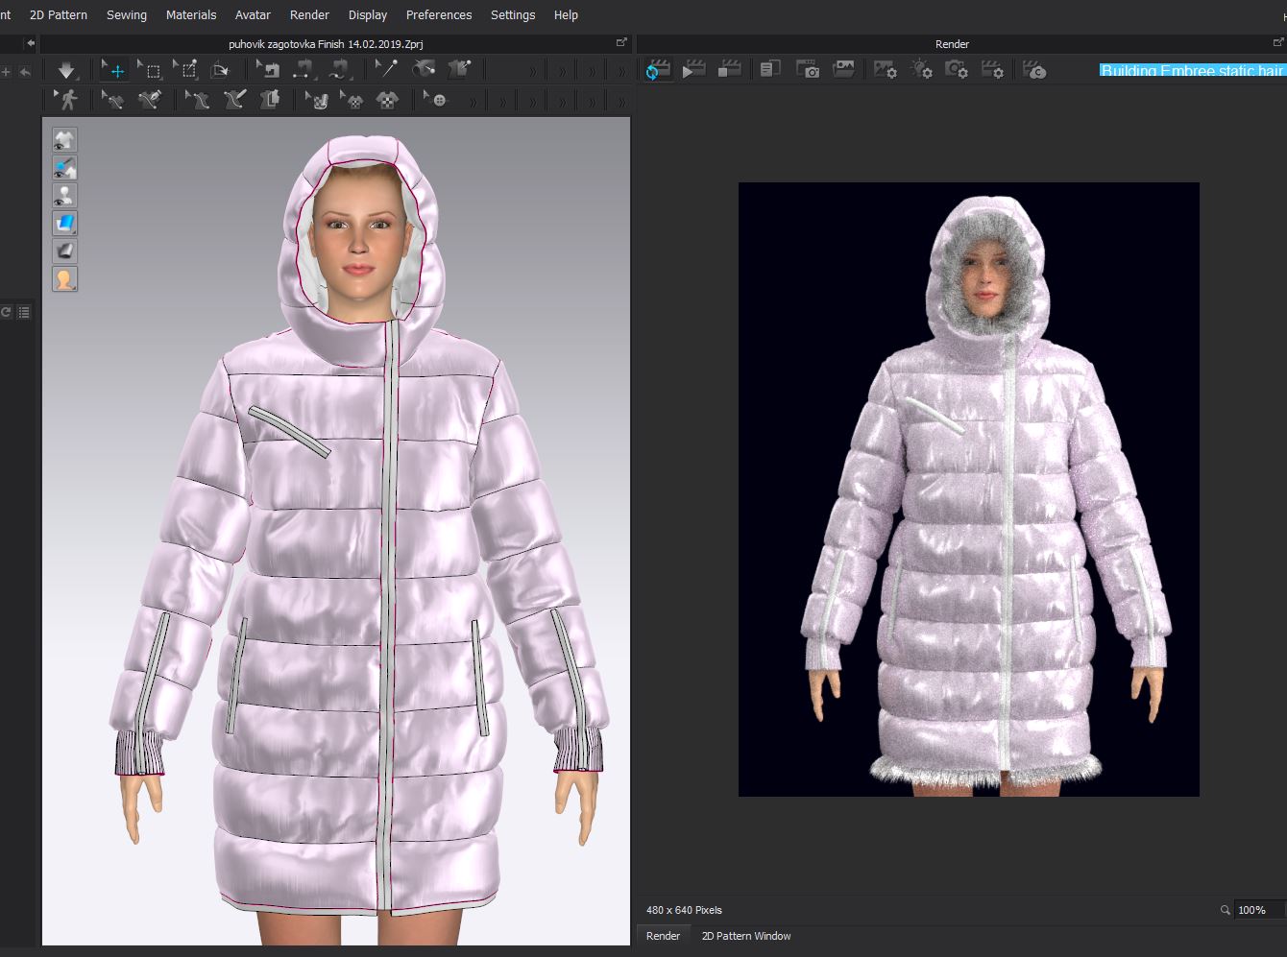Open the render zoom 100% combo box

pyautogui.click(x=1258, y=910)
